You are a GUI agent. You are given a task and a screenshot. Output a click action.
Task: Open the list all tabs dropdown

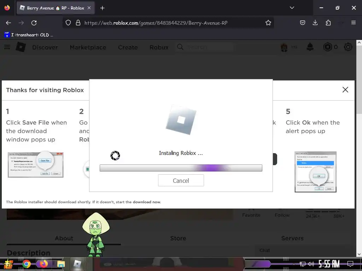pyautogui.click(x=292, y=8)
